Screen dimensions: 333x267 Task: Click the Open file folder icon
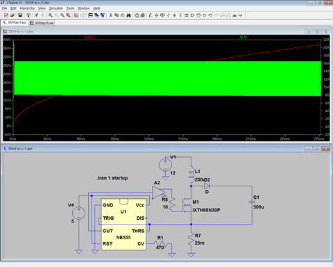[x=12, y=15]
